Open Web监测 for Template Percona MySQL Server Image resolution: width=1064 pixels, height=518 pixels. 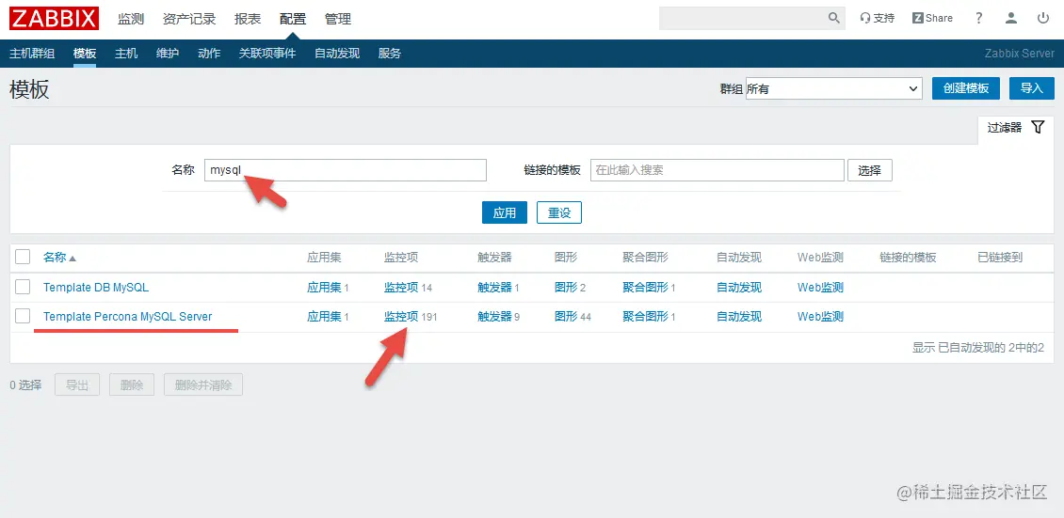click(820, 316)
